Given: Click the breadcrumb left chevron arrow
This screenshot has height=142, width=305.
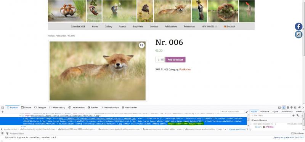Looking at the screenshot, I should (x=2, y=129).
